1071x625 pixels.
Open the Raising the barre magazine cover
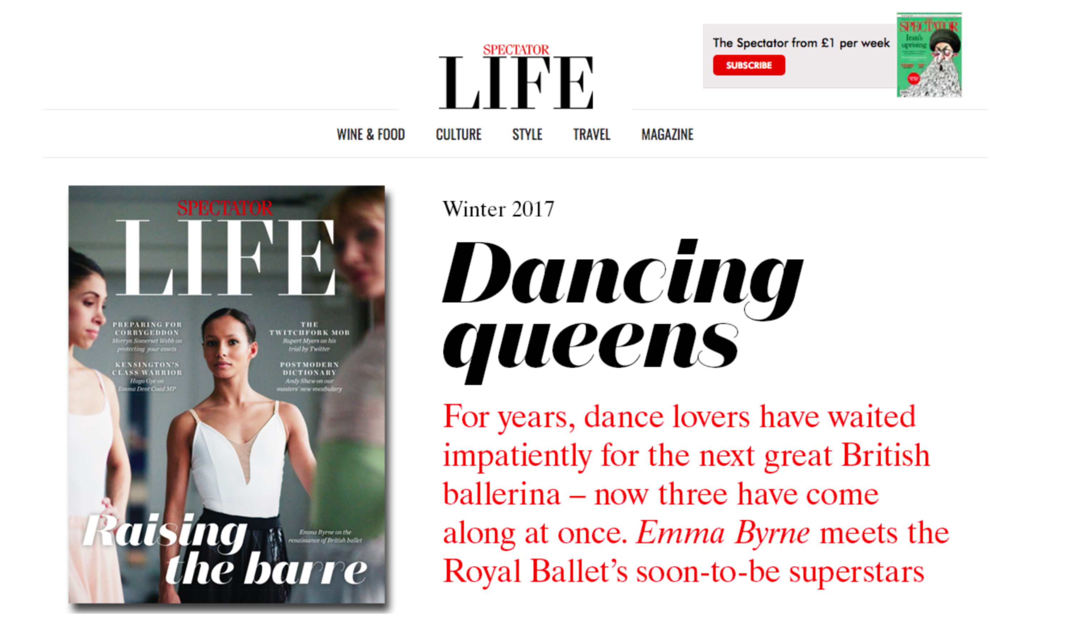point(227,394)
